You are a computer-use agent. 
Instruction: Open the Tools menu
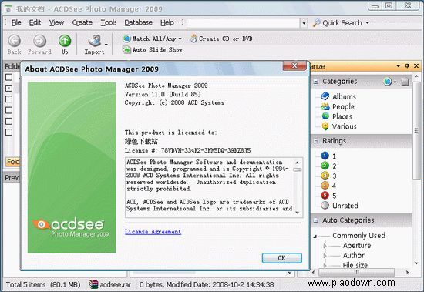pos(109,22)
